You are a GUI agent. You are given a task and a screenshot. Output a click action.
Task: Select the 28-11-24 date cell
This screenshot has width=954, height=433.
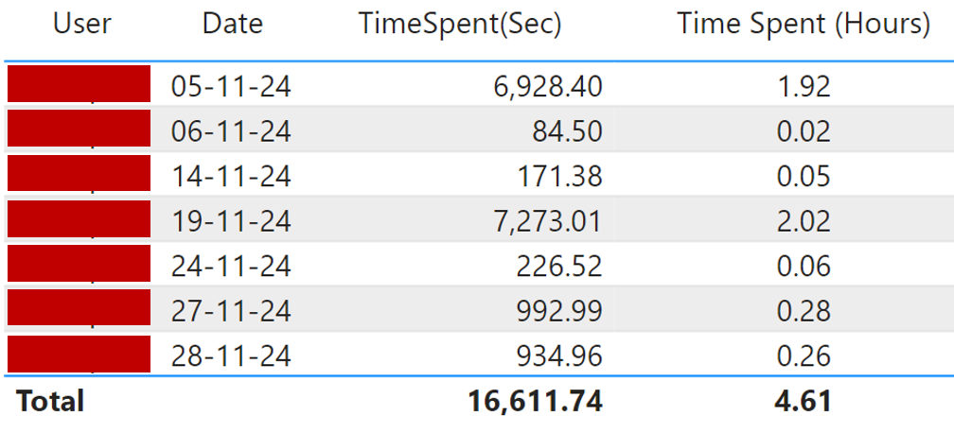(x=231, y=356)
